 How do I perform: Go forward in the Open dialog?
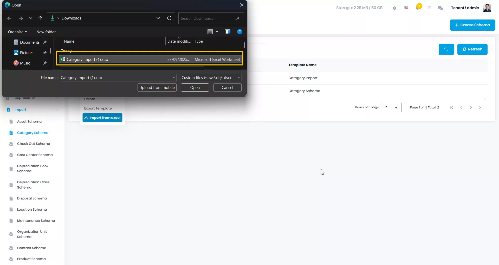point(21,18)
